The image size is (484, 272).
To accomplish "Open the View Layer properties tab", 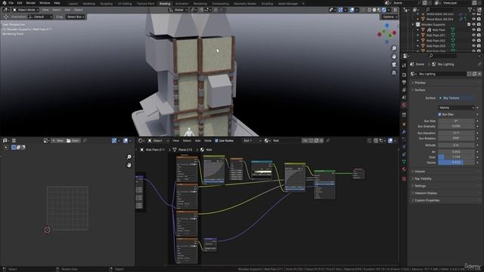I will pyautogui.click(x=404, y=90).
